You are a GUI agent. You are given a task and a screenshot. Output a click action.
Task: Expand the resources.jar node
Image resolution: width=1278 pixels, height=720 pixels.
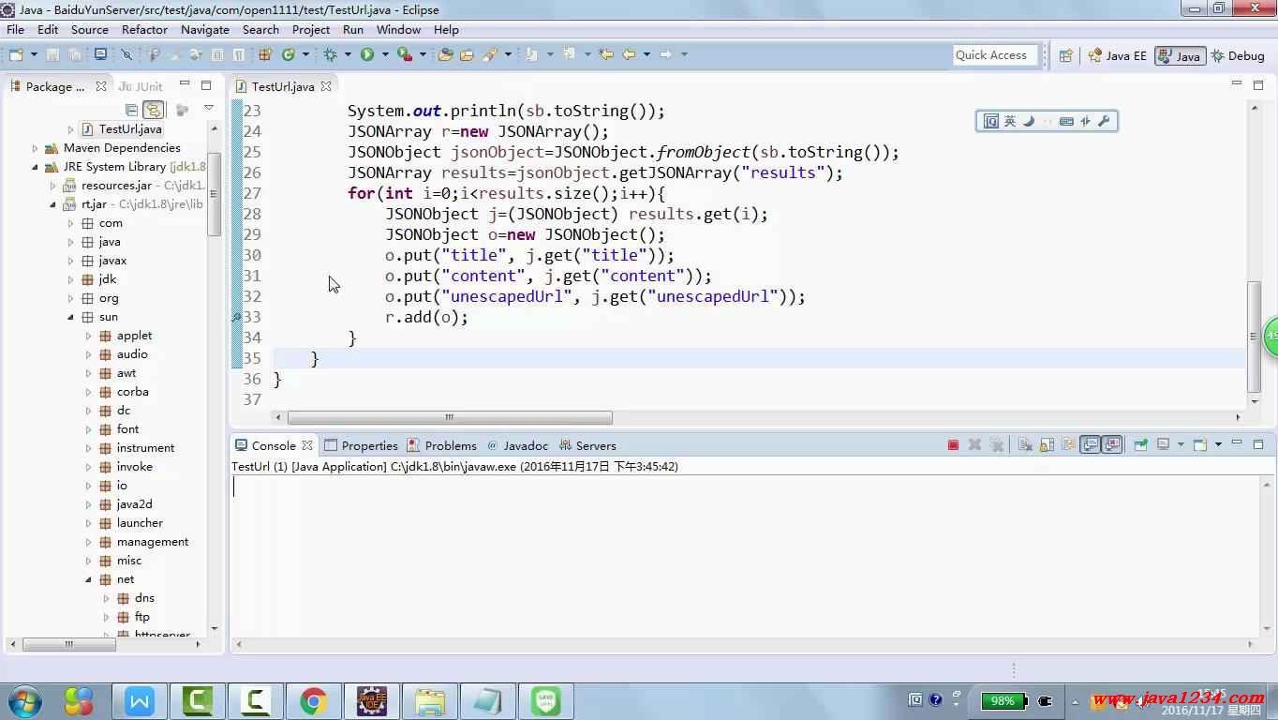click(53, 186)
